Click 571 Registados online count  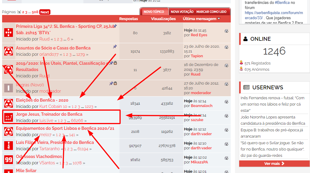point(257,63)
